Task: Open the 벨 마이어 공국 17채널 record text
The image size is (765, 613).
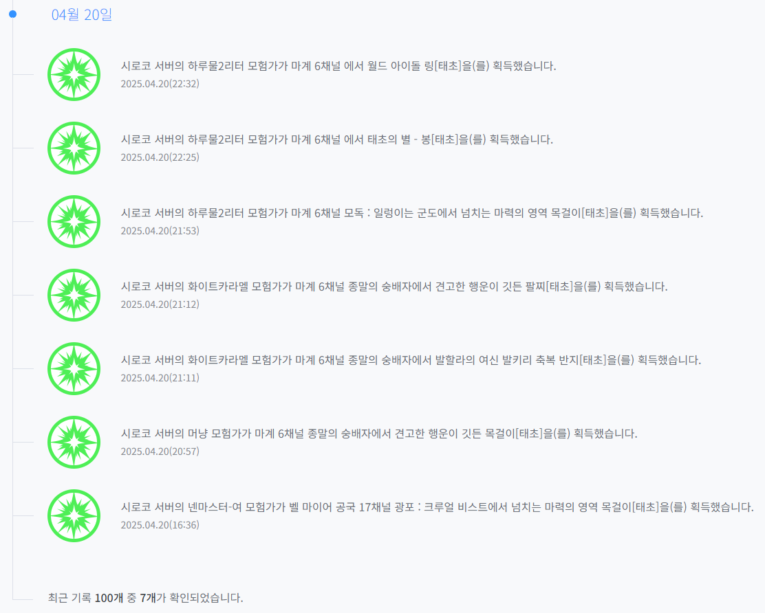Action: point(437,507)
